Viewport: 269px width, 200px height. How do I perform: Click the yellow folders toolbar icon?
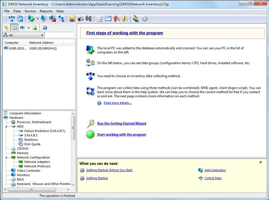click(125, 18)
